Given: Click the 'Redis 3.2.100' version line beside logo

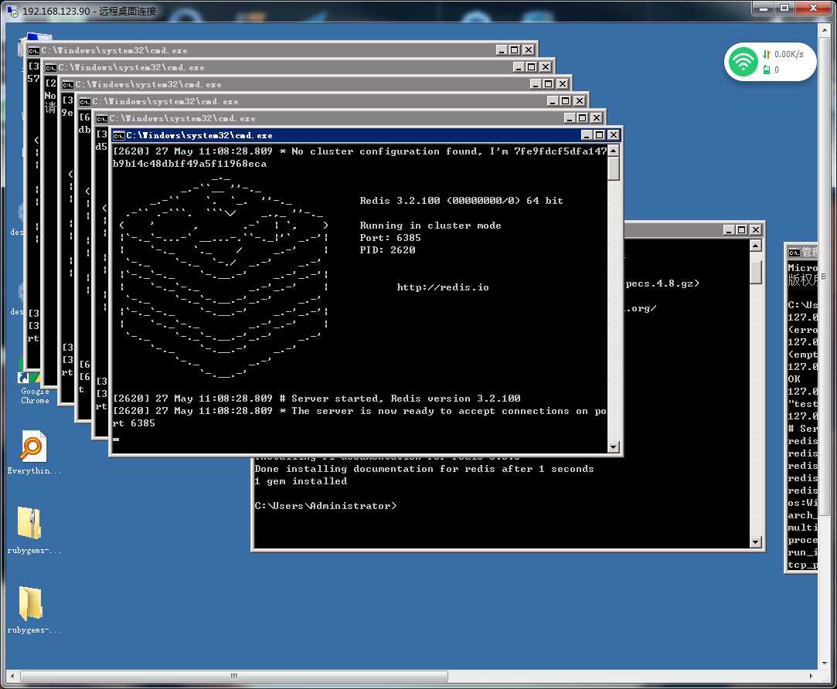Looking at the screenshot, I should click(x=461, y=201).
